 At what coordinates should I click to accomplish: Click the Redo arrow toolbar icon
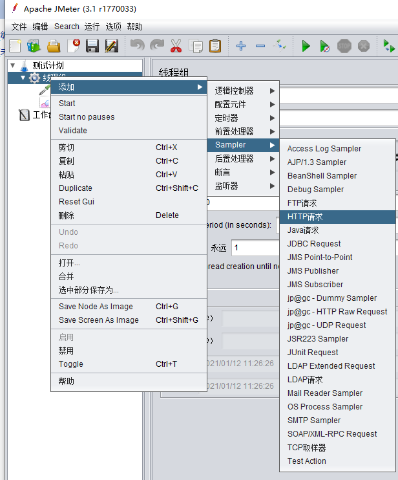[157, 46]
